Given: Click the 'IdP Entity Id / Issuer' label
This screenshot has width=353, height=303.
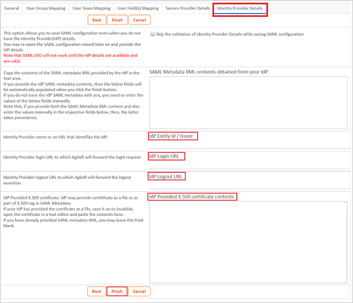Looking at the screenshot, I should pos(171,136).
